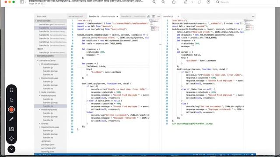The width and height of the screenshot is (280, 157).
Task: Show the Markup toolbar circle icon
Action: (208, 2)
